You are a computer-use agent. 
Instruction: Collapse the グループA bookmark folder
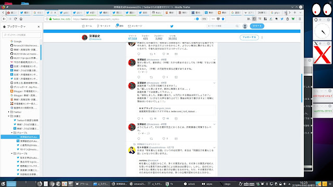[x=12, y=133]
